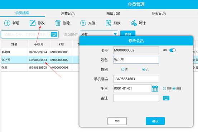The image size is (198, 132).
Task: Click the 修改 edit pencil icon
Action: click(33, 23)
